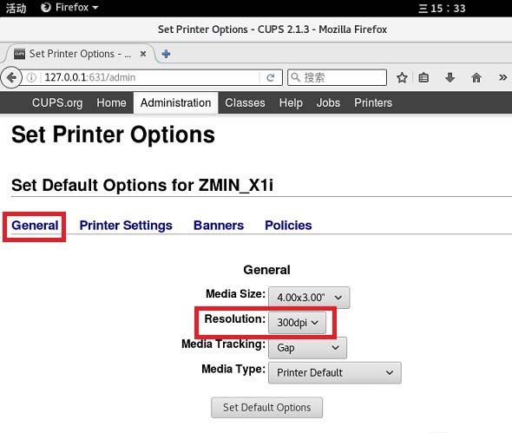Viewport: 512px width, 433px height.
Task: Open the Media Tracking Gap dropdown
Action: coord(307,348)
